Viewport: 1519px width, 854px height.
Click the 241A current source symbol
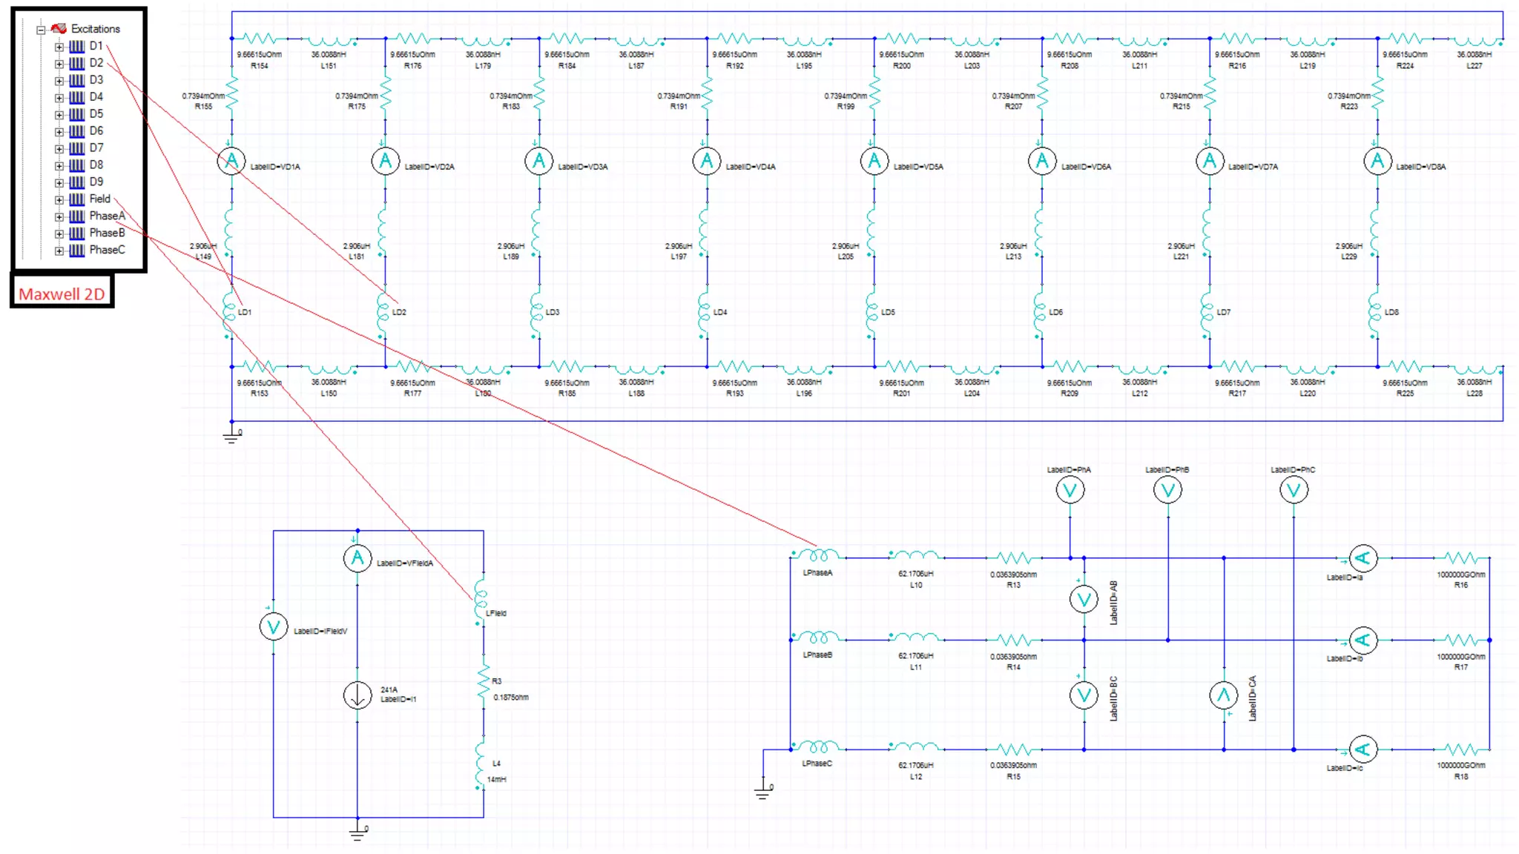tap(357, 695)
